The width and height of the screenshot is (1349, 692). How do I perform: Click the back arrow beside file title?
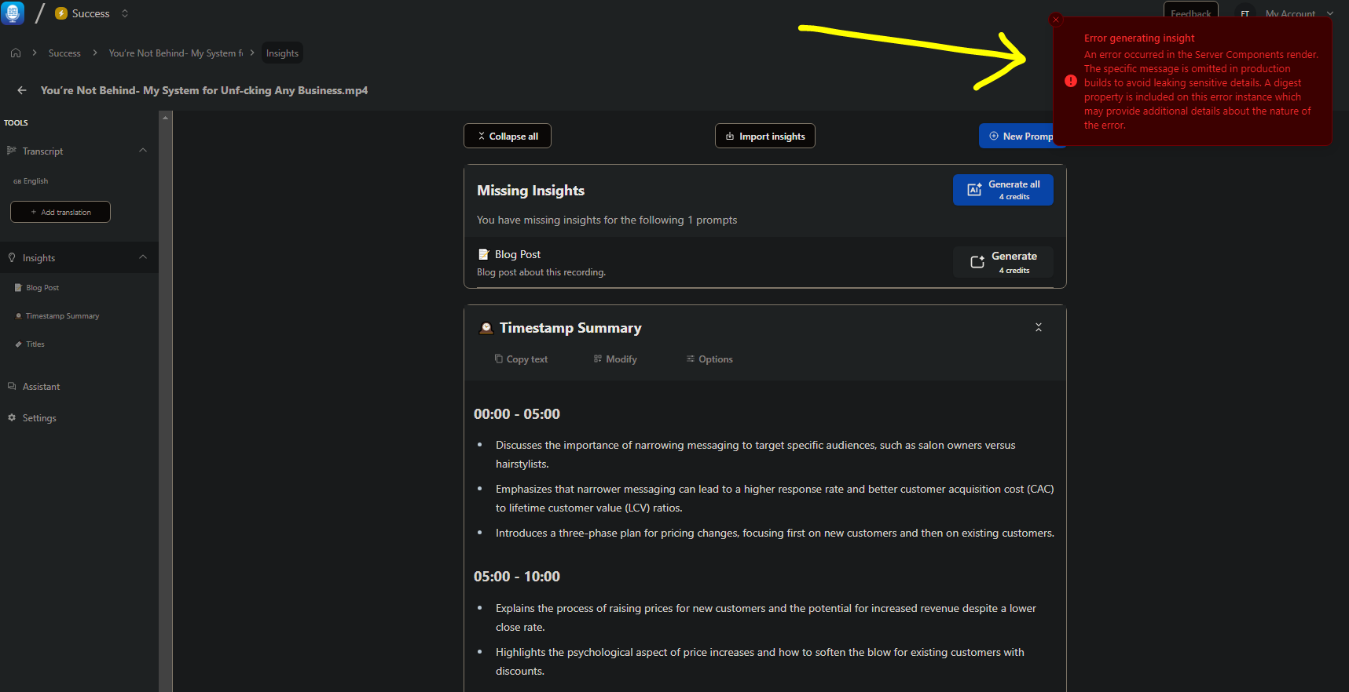click(22, 90)
